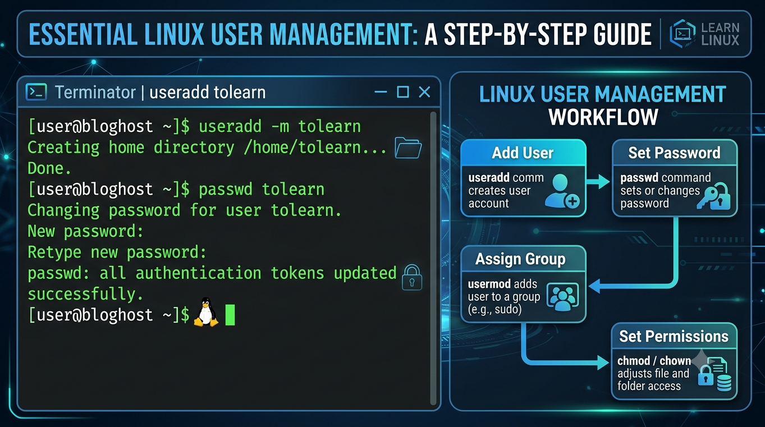Click the "Retype new password:" prompt line
765x427 pixels.
coord(117,252)
